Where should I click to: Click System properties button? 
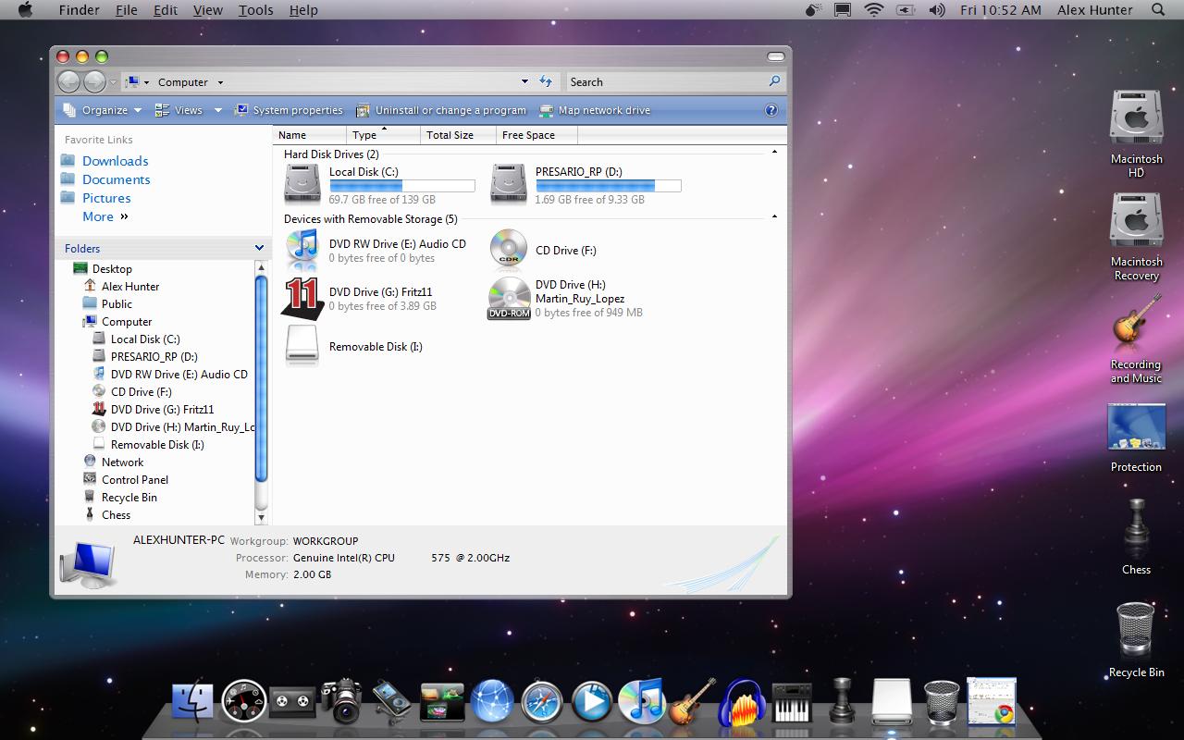(289, 110)
